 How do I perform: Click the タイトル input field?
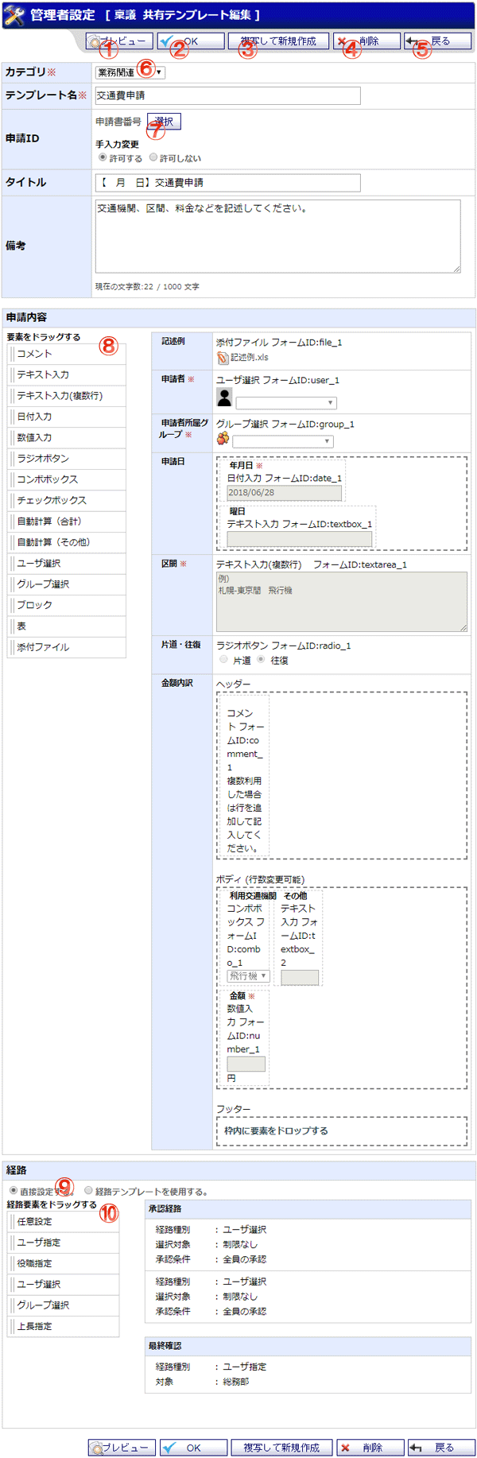pyautogui.click(x=227, y=183)
